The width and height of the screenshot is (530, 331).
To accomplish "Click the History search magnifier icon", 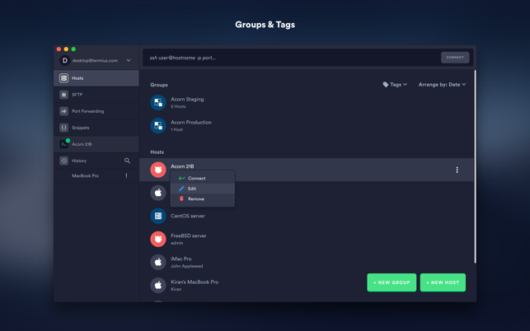I will [x=128, y=161].
